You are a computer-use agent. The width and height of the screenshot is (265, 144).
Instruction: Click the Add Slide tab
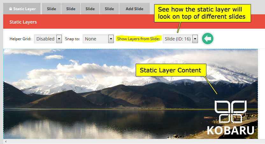tap(134, 9)
